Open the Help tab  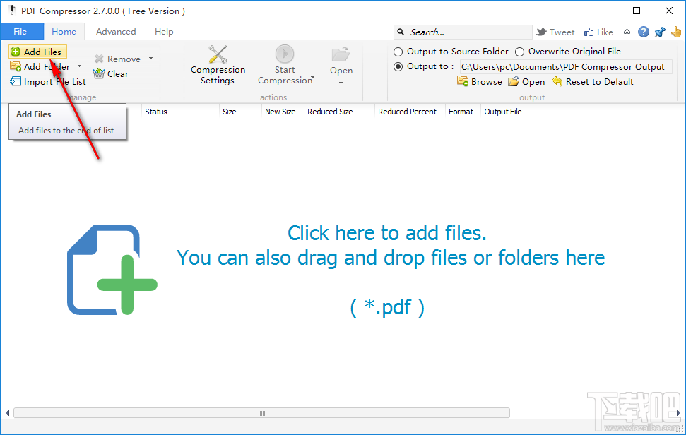pos(164,32)
